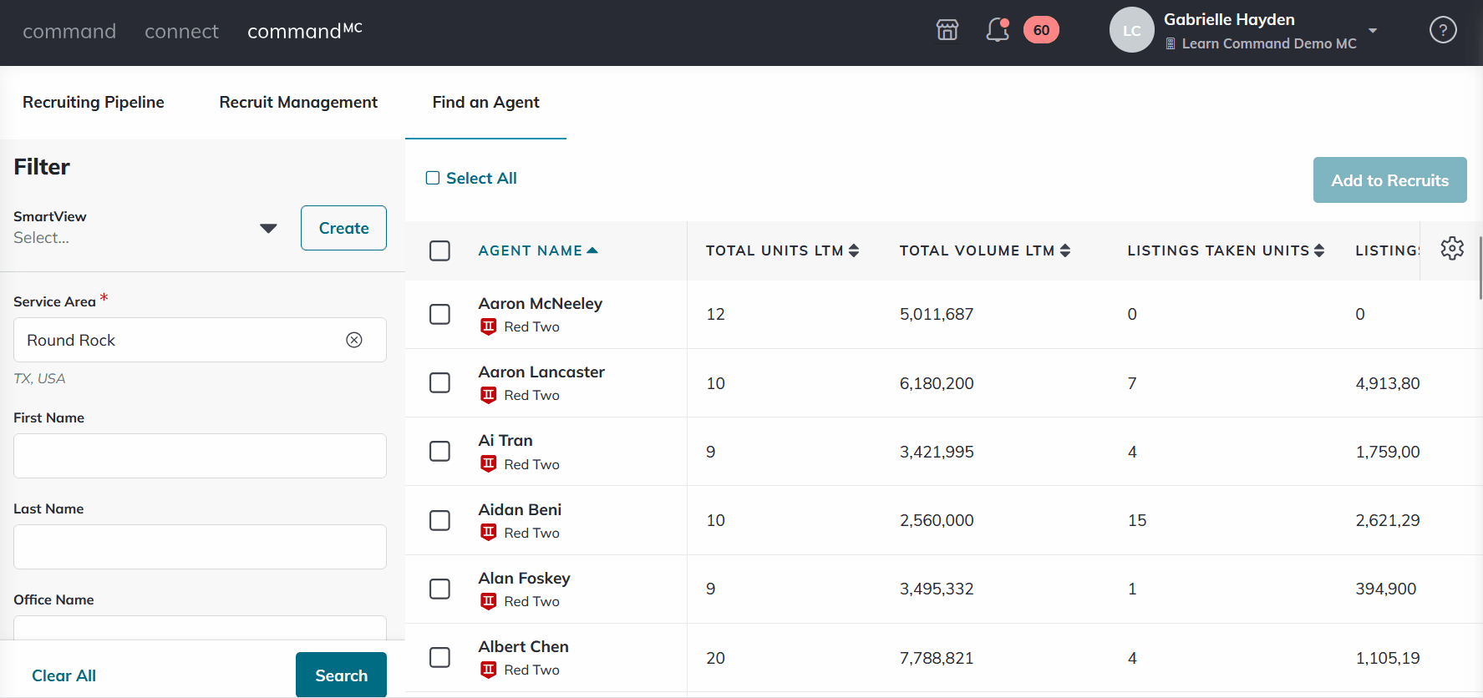The height and width of the screenshot is (698, 1483).
Task: Click the building icon beside Learn Command Demo MC
Action: pos(1171,43)
